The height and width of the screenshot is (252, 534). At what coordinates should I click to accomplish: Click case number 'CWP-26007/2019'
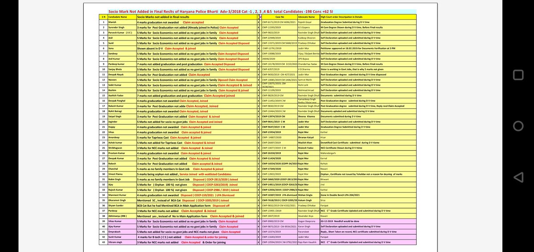[271, 142]
